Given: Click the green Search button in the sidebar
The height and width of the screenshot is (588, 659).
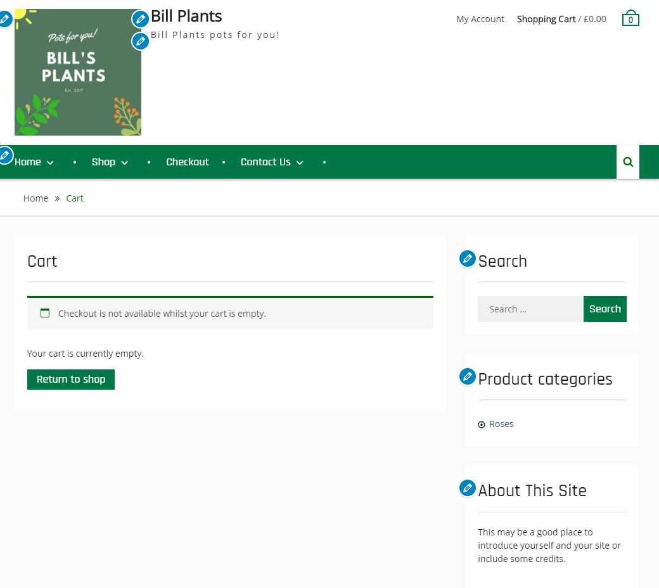Looking at the screenshot, I should click(x=605, y=309).
